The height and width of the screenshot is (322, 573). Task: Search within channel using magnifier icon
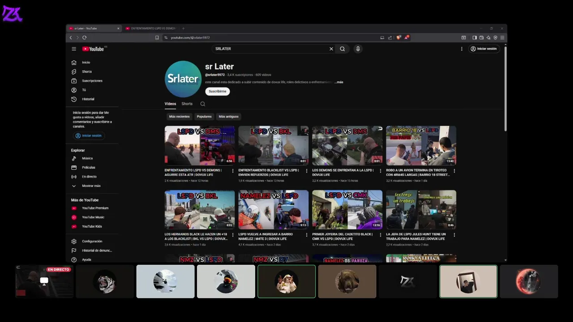click(203, 104)
